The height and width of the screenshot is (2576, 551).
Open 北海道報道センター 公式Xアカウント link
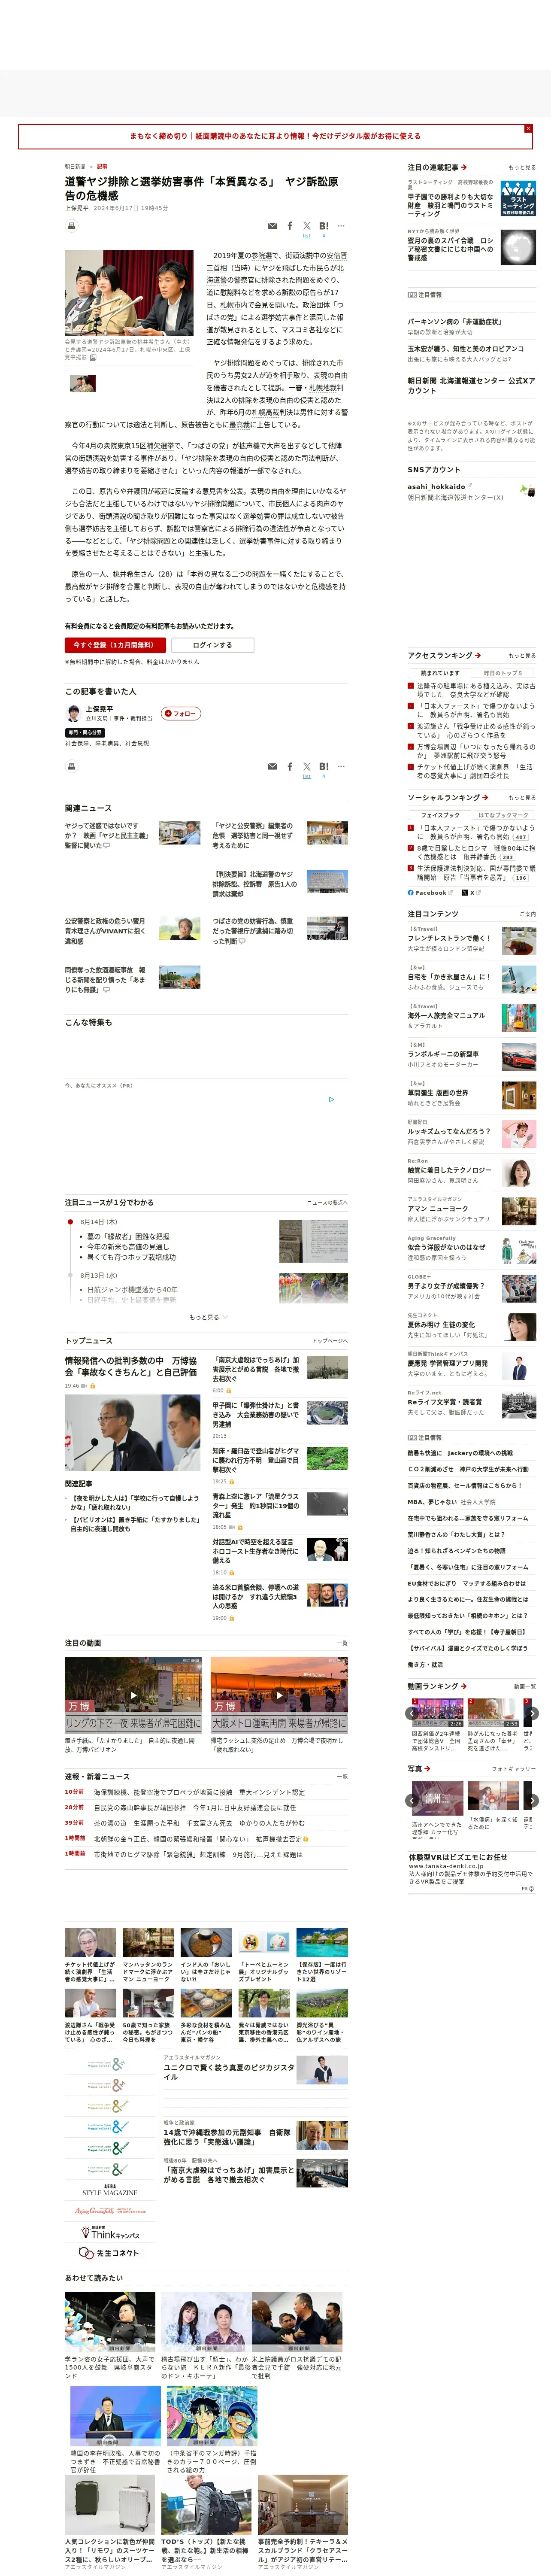coord(471,385)
